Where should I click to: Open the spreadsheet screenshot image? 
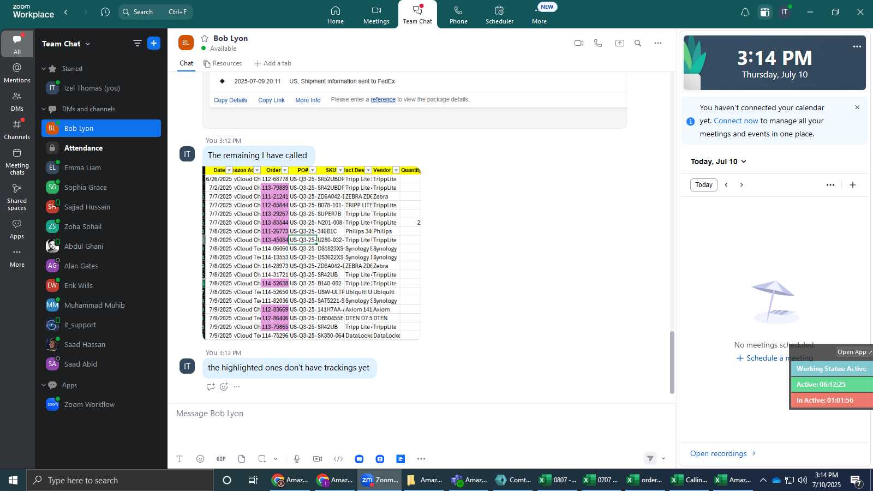pos(312,253)
